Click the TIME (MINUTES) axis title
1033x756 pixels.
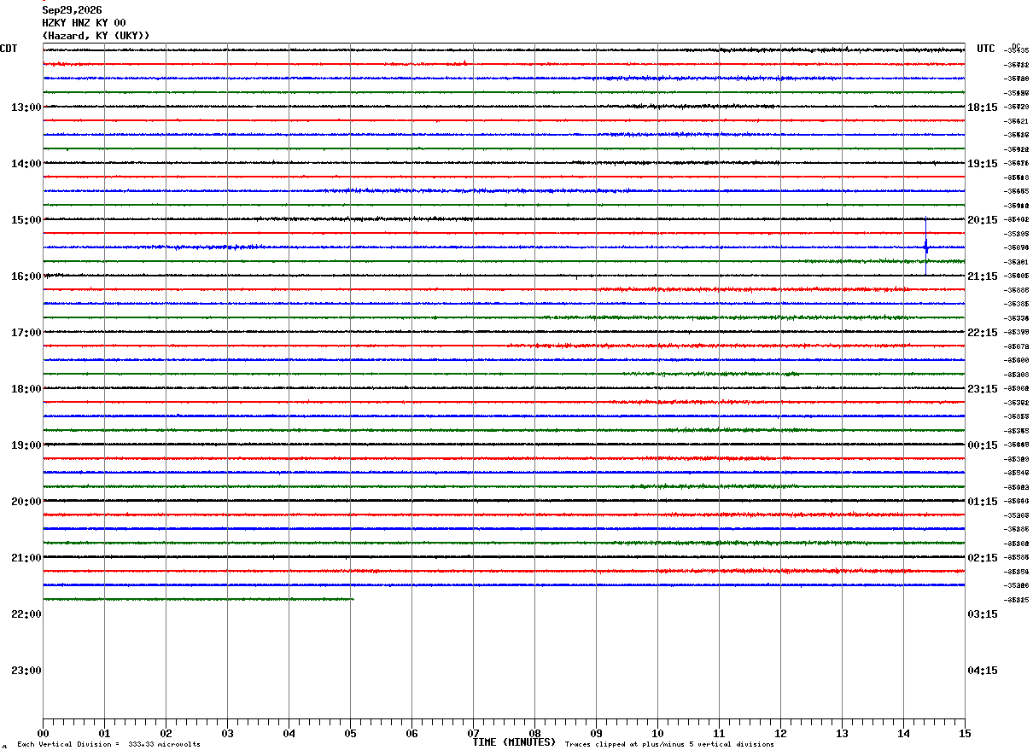(514, 742)
